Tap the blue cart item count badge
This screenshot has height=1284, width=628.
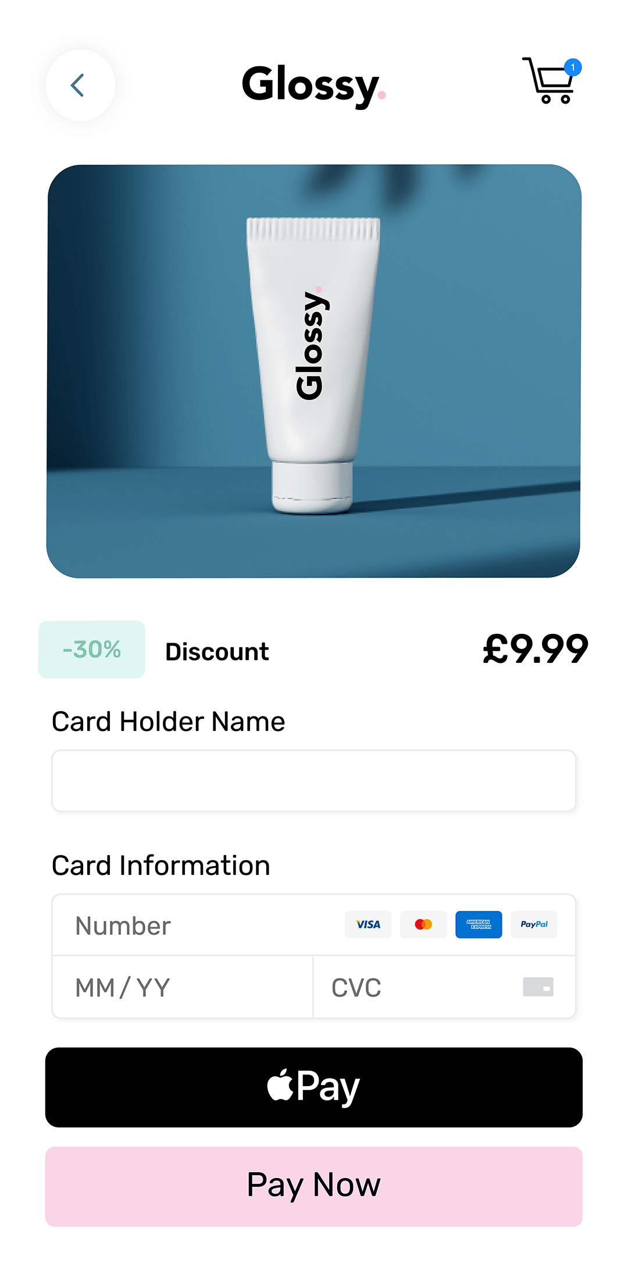pos(573,68)
